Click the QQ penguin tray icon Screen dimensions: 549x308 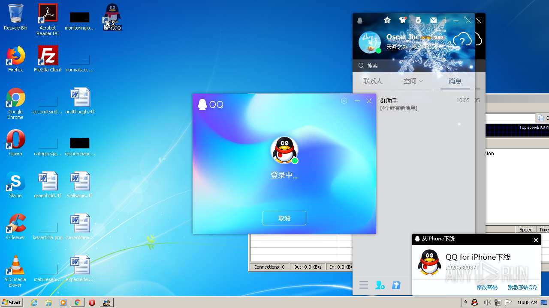(x=475, y=302)
